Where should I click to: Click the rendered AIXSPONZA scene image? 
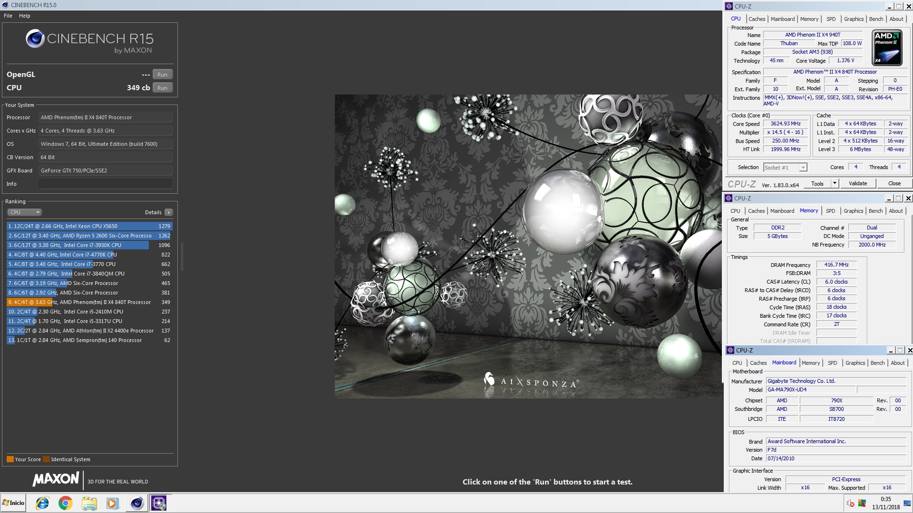(x=528, y=246)
